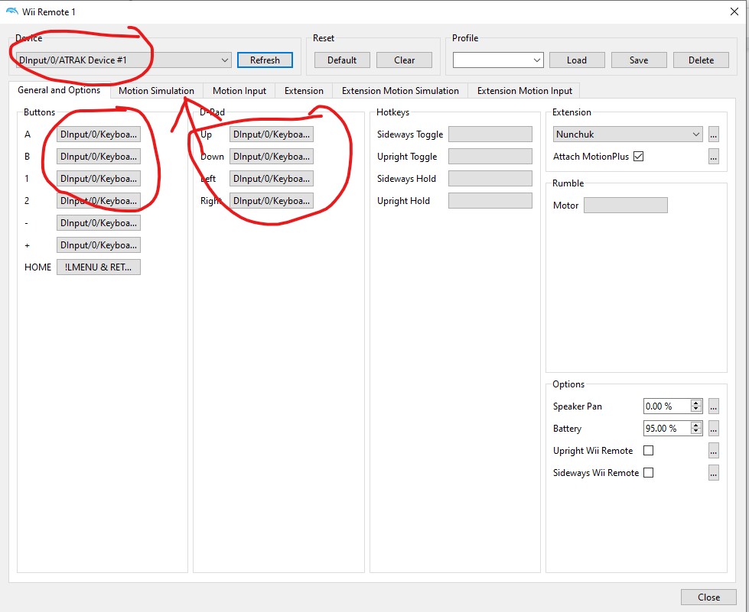Image resolution: width=749 pixels, height=612 pixels.
Task: Rebind the minus button mapping
Action: (x=99, y=223)
